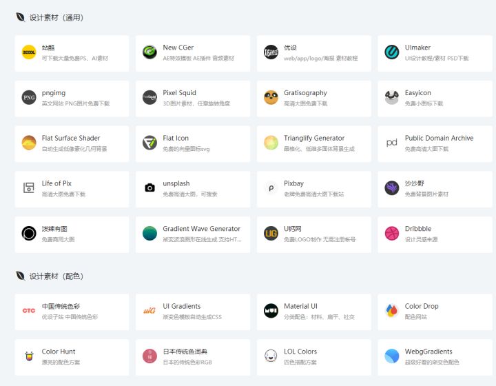This screenshot has height=386, width=496.
Task: Go to the UImaker link title
Action: coord(417,48)
